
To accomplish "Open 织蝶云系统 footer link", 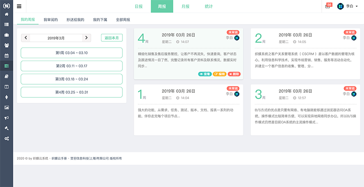I will [x=40, y=158].
